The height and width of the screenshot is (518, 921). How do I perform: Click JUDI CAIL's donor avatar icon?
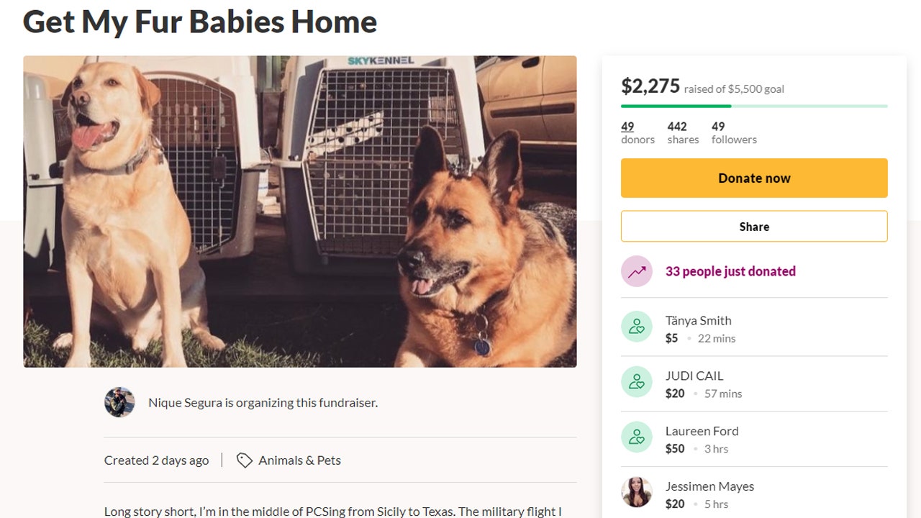coord(637,382)
